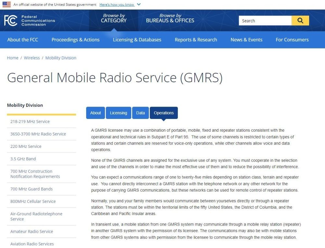Click Mobility Division breadcrumb link
The width and height of the screenshot is (325, 248).
pos(61,58)
